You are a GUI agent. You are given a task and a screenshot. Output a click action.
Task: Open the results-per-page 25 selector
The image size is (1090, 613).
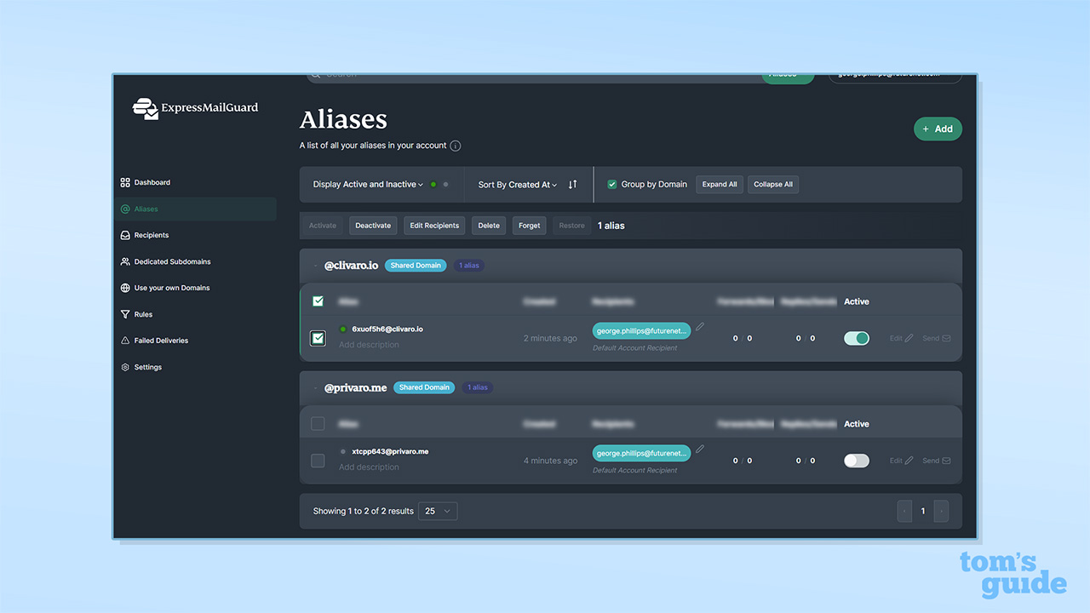click(x=437, y=511)
